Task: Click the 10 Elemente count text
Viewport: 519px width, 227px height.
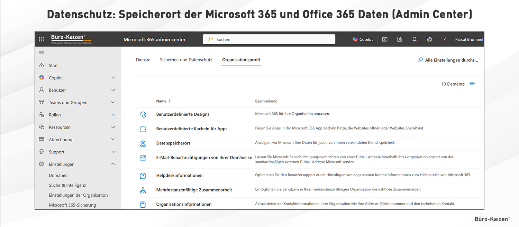Action: (x=453, y=84)
